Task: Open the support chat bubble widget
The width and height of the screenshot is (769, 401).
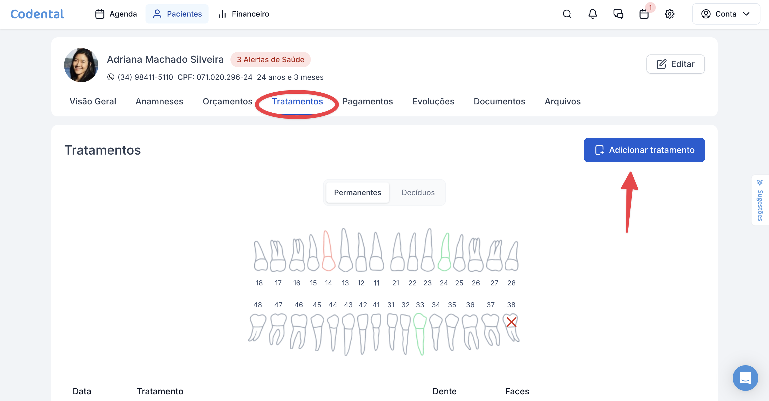Action: [x=745, y=378]
